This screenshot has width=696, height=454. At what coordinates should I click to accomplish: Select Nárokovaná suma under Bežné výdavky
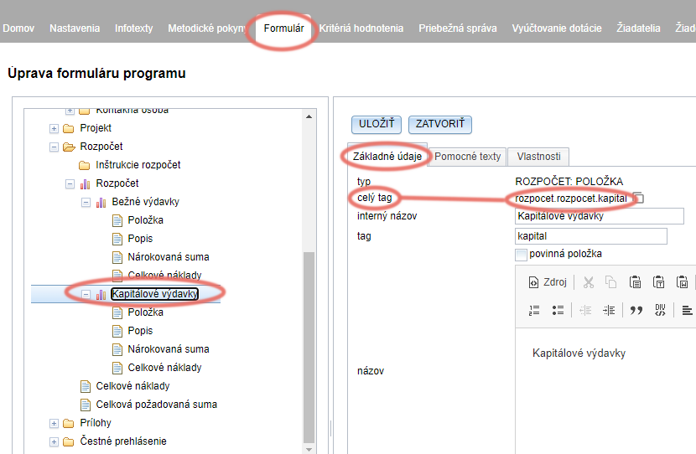(169, 256)
